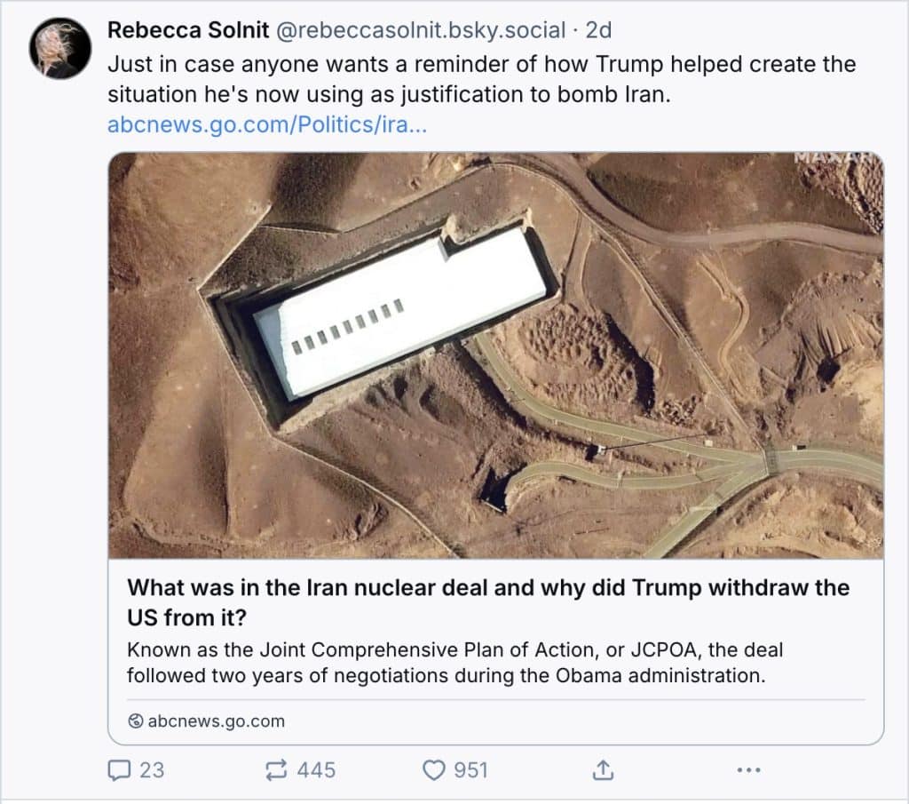Click the share upload arrow icon

603,769
